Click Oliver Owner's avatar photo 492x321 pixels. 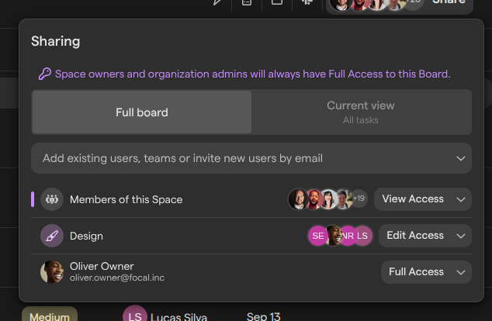coord(52,272)
